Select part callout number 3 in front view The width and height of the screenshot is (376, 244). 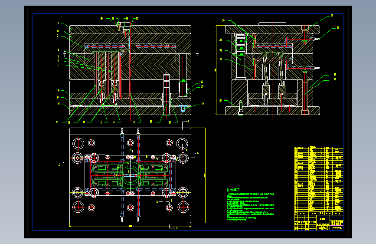point(58,36)
